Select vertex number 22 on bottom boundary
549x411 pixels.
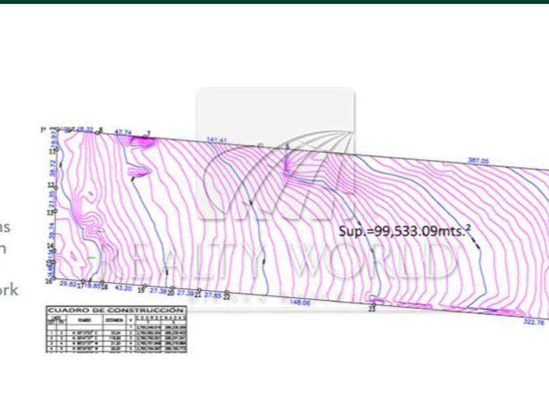(227, 297)
